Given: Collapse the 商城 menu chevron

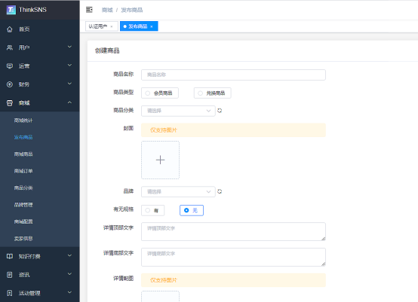Looking at the screenshot, I should [69, 102].
